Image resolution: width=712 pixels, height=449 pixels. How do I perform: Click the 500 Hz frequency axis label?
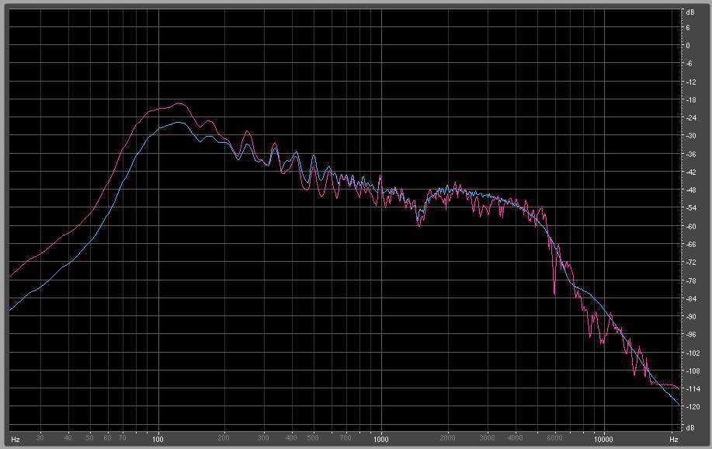(x=313, y=438)
